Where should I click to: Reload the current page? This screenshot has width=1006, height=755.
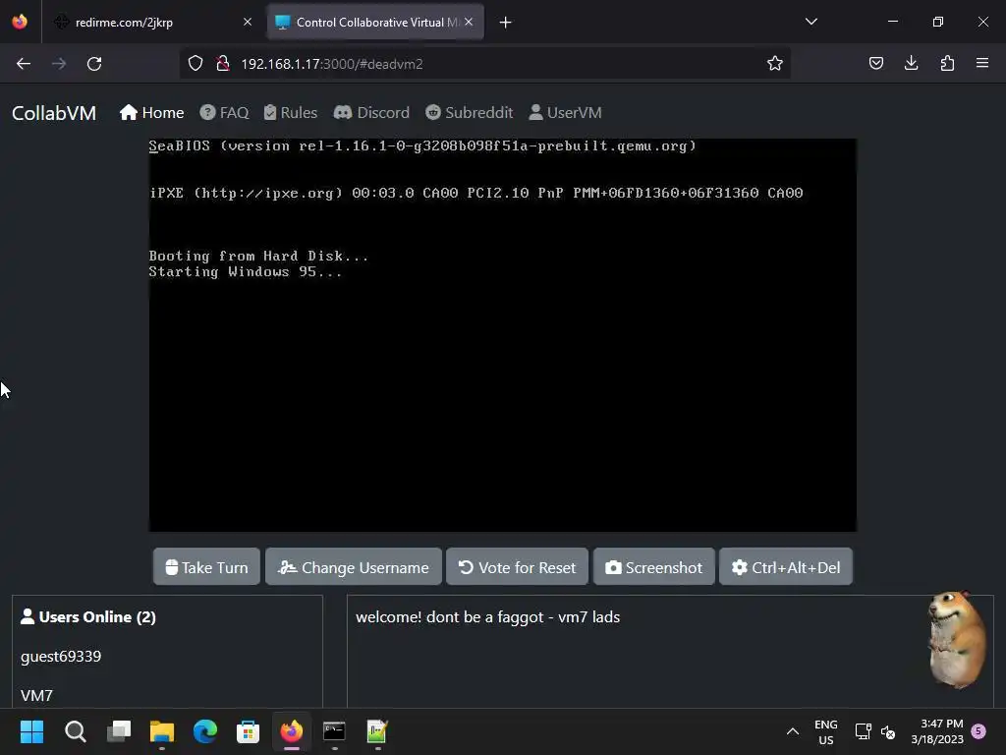pyautogui.click(x=94, y=64)
